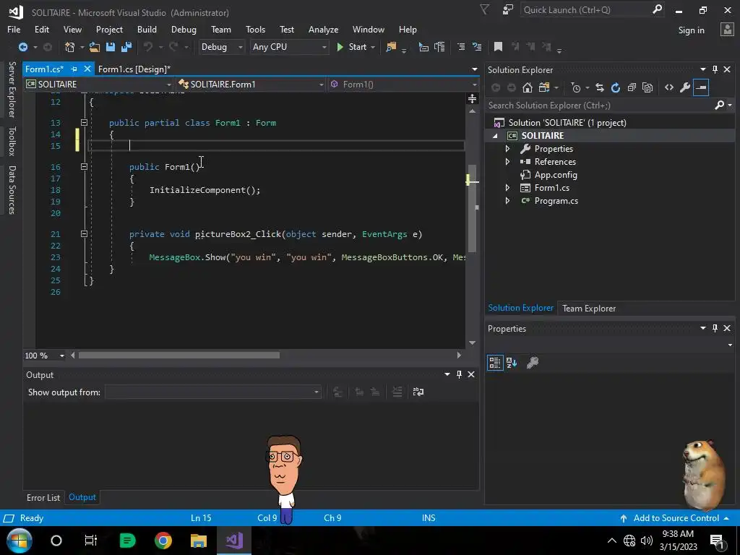Screen dimensions: 740x555
Task: Expand the Properties node in Solution Explorer
Action: pos(507,149)
